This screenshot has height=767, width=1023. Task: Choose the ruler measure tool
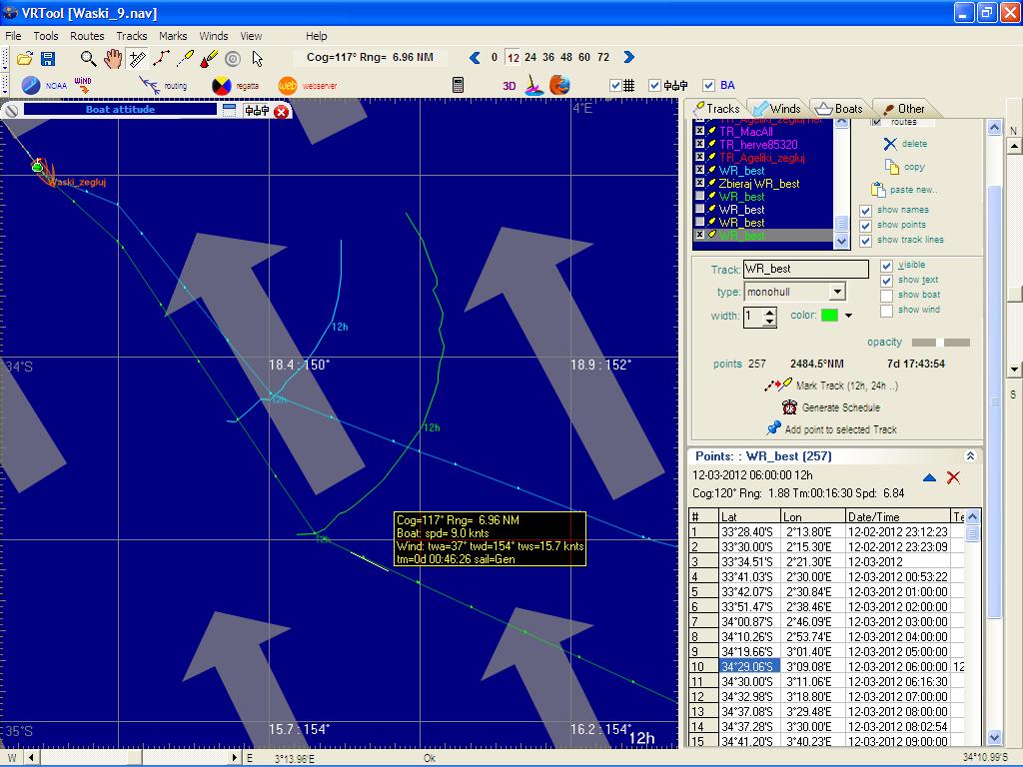137,59
